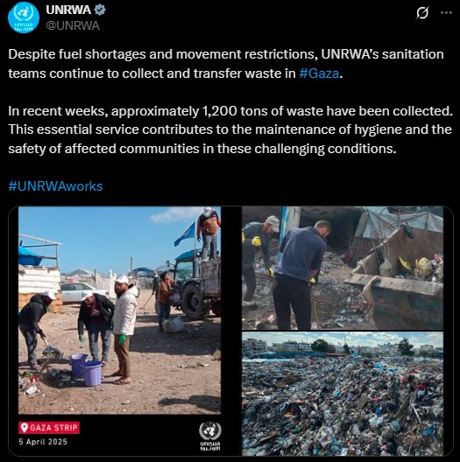Click the tweet text about 1,200 tons
The width and height of the screenshot is (460, 462).
(x=230, y=129)
